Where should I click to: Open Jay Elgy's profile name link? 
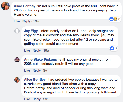[31, 31]
